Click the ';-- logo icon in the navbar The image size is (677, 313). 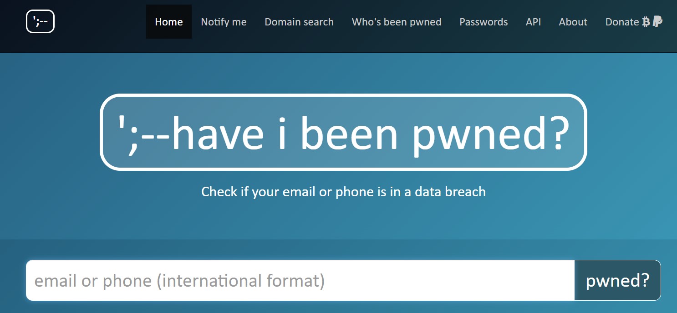(40, 21)
